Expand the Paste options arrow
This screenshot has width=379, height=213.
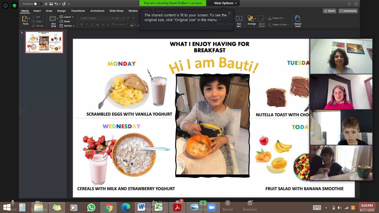(29, 19)
